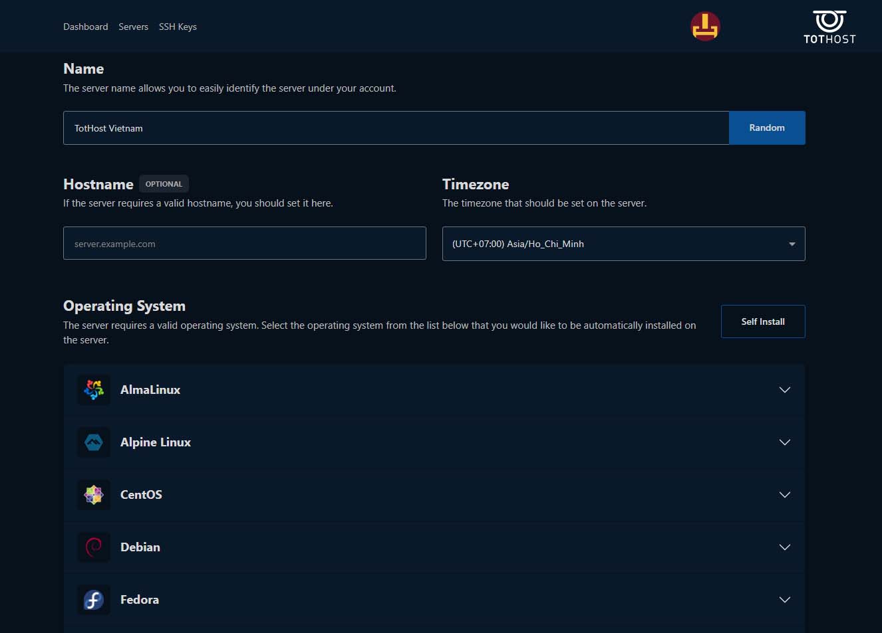Focus the Hostname input field

(x=244, y=243)
